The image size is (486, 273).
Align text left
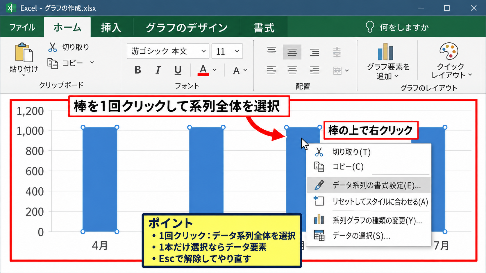click(271, 70)
